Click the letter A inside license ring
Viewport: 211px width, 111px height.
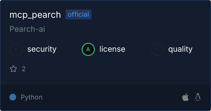[x=88, y=49]
